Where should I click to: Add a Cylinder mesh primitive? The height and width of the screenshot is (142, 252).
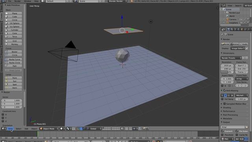pos(13,30)
